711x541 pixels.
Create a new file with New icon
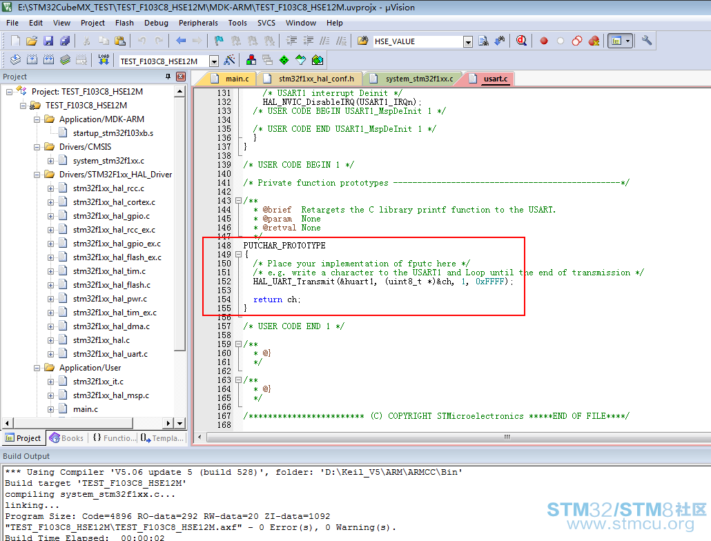[15, 41]
